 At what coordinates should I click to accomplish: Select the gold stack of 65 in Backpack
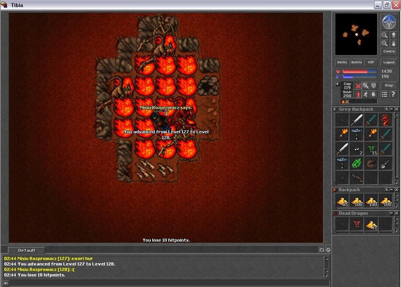pos(342,201)
